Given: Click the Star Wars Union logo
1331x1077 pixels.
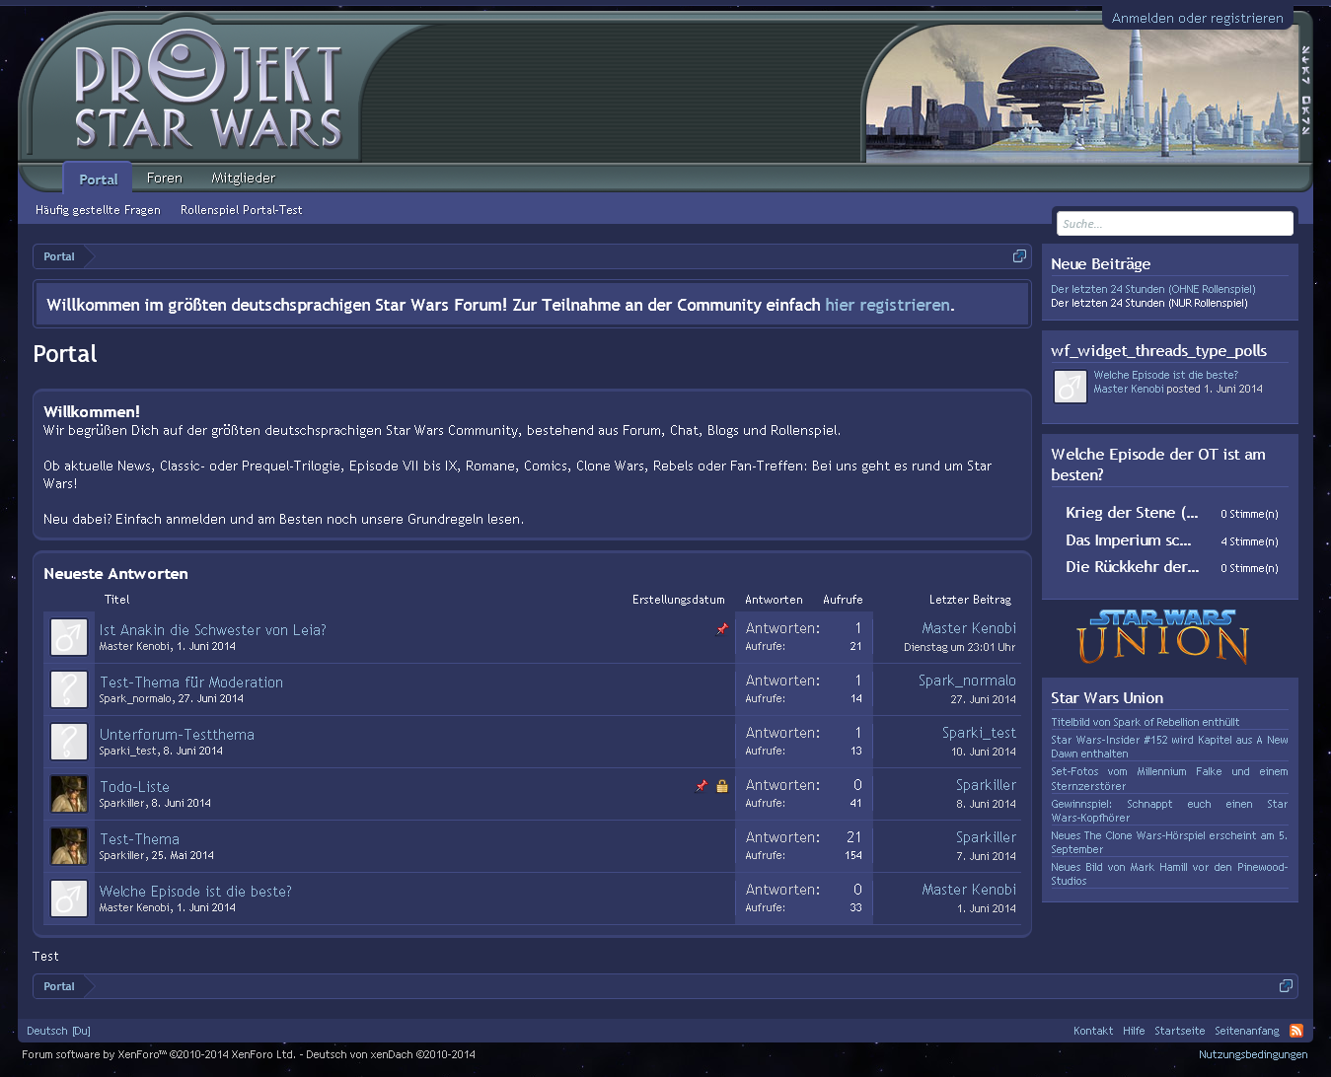Looking at the screenshot, I should click(1164, 637).
